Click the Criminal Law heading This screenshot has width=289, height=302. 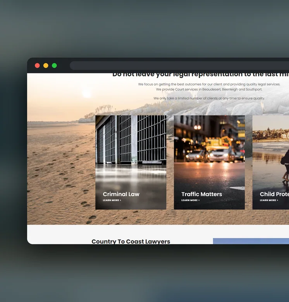(121, 194)
